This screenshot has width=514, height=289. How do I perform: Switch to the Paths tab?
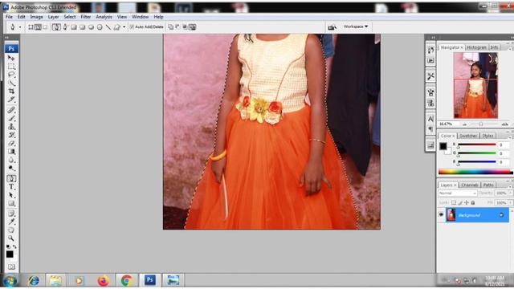click(x=488, y=185)
